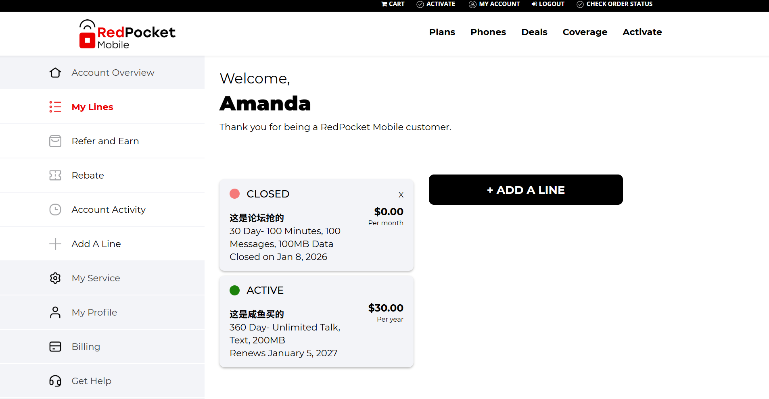The height and width of the screenshot is (399, 769).
Task: Click the My Profile person icon
Action: pyautogui.click(x=55, y=312)
